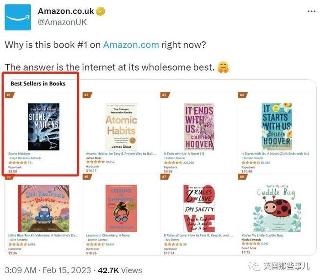Click the star rating under Stone Maidens
Image resolution: width=320 pixels, height=280 pixels.
pyautogui.click(x=17, y=163)
